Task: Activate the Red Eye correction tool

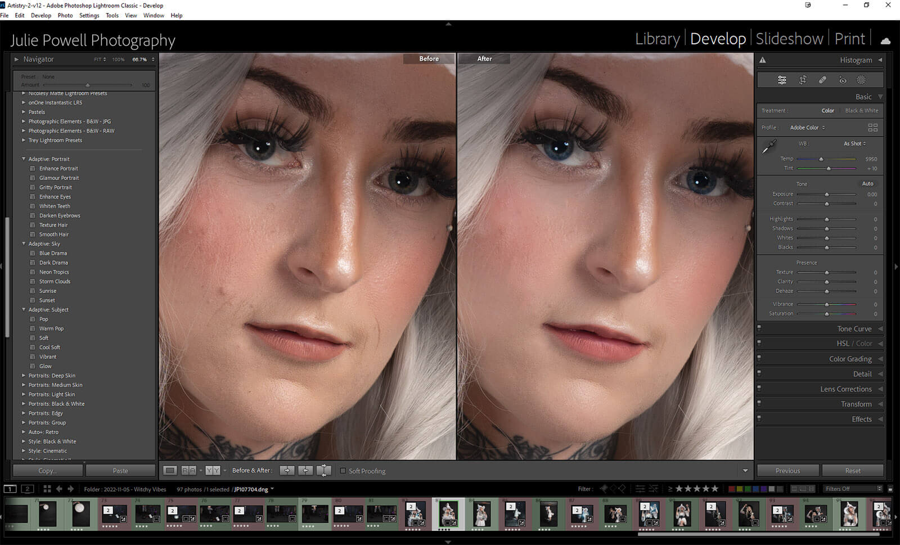Action: (x=842, y=80)
